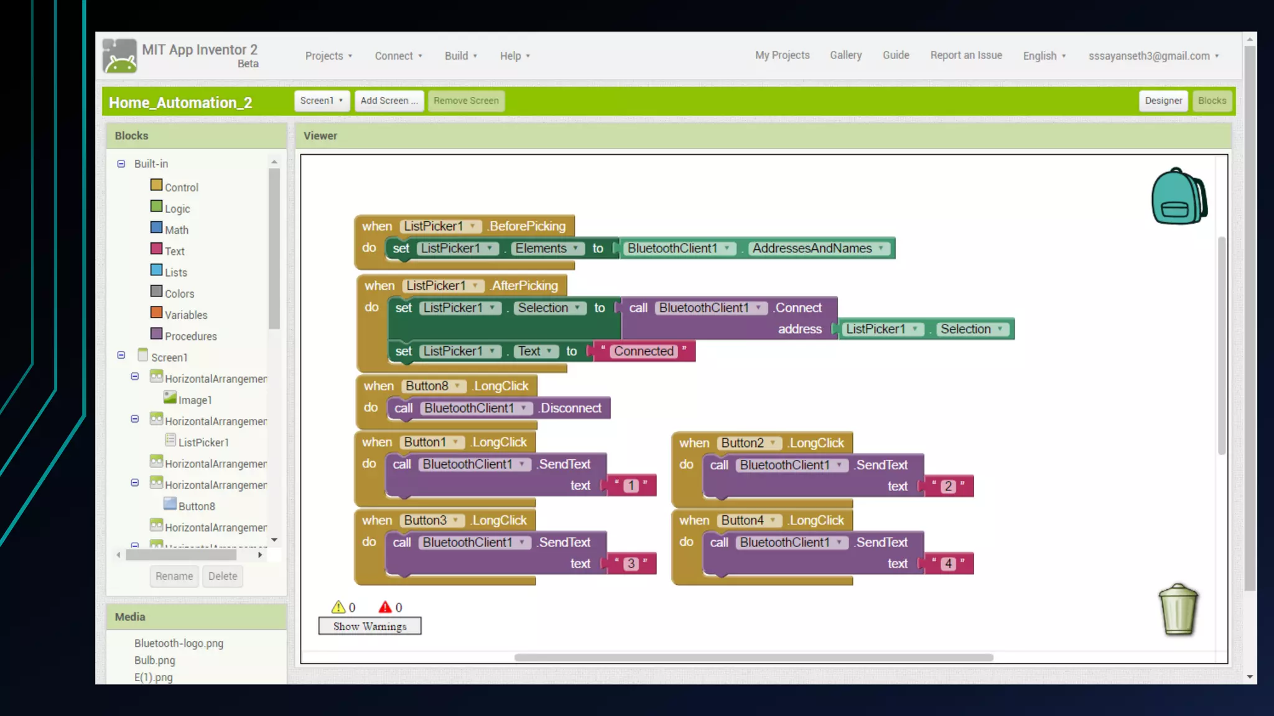Viewport: 1274px width, 716px height.
Task: Click the trash can icon
Action: [x=1178, y=610]
